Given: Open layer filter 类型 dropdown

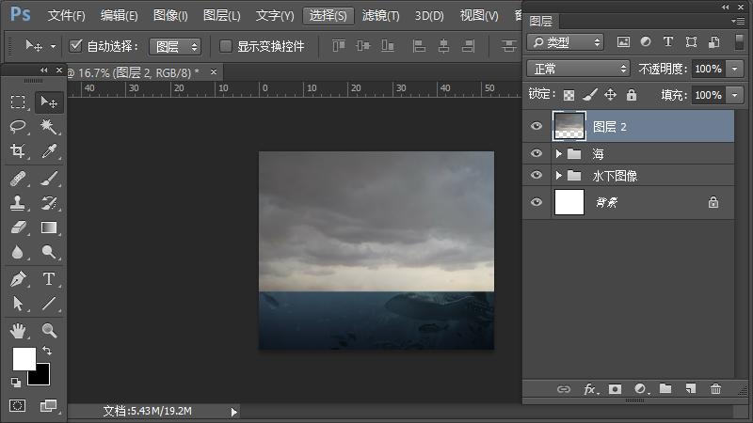Looking at the screenshot, I should 566,42.
